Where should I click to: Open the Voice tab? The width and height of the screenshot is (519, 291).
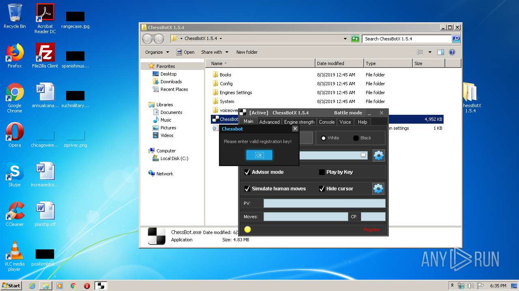[345, 122]
